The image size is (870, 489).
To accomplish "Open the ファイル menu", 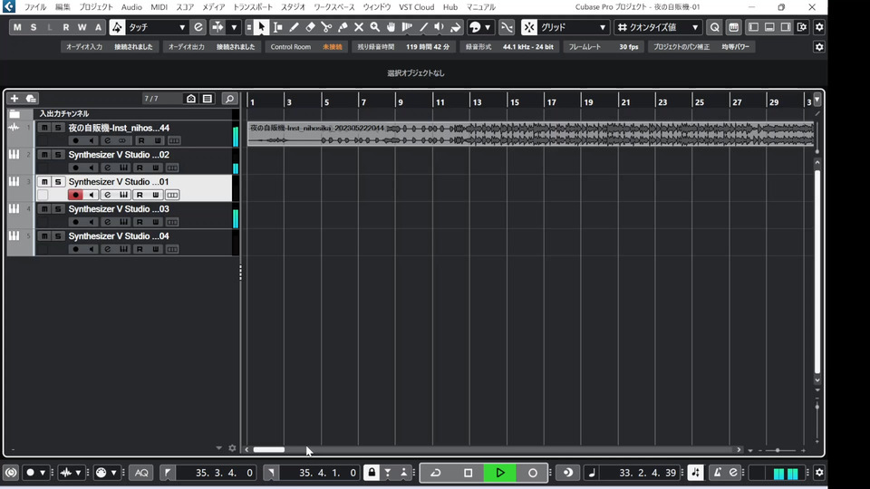I will click(x=35, y=7).
